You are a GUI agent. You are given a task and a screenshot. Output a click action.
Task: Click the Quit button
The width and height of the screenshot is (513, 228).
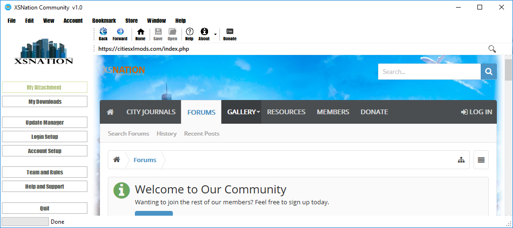pyautogui.click(x=45, y=208)
